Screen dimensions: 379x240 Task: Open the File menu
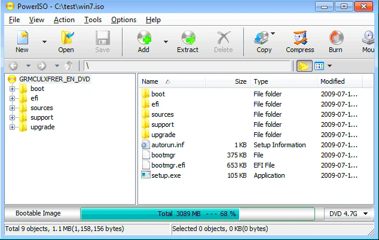[14, 20]
